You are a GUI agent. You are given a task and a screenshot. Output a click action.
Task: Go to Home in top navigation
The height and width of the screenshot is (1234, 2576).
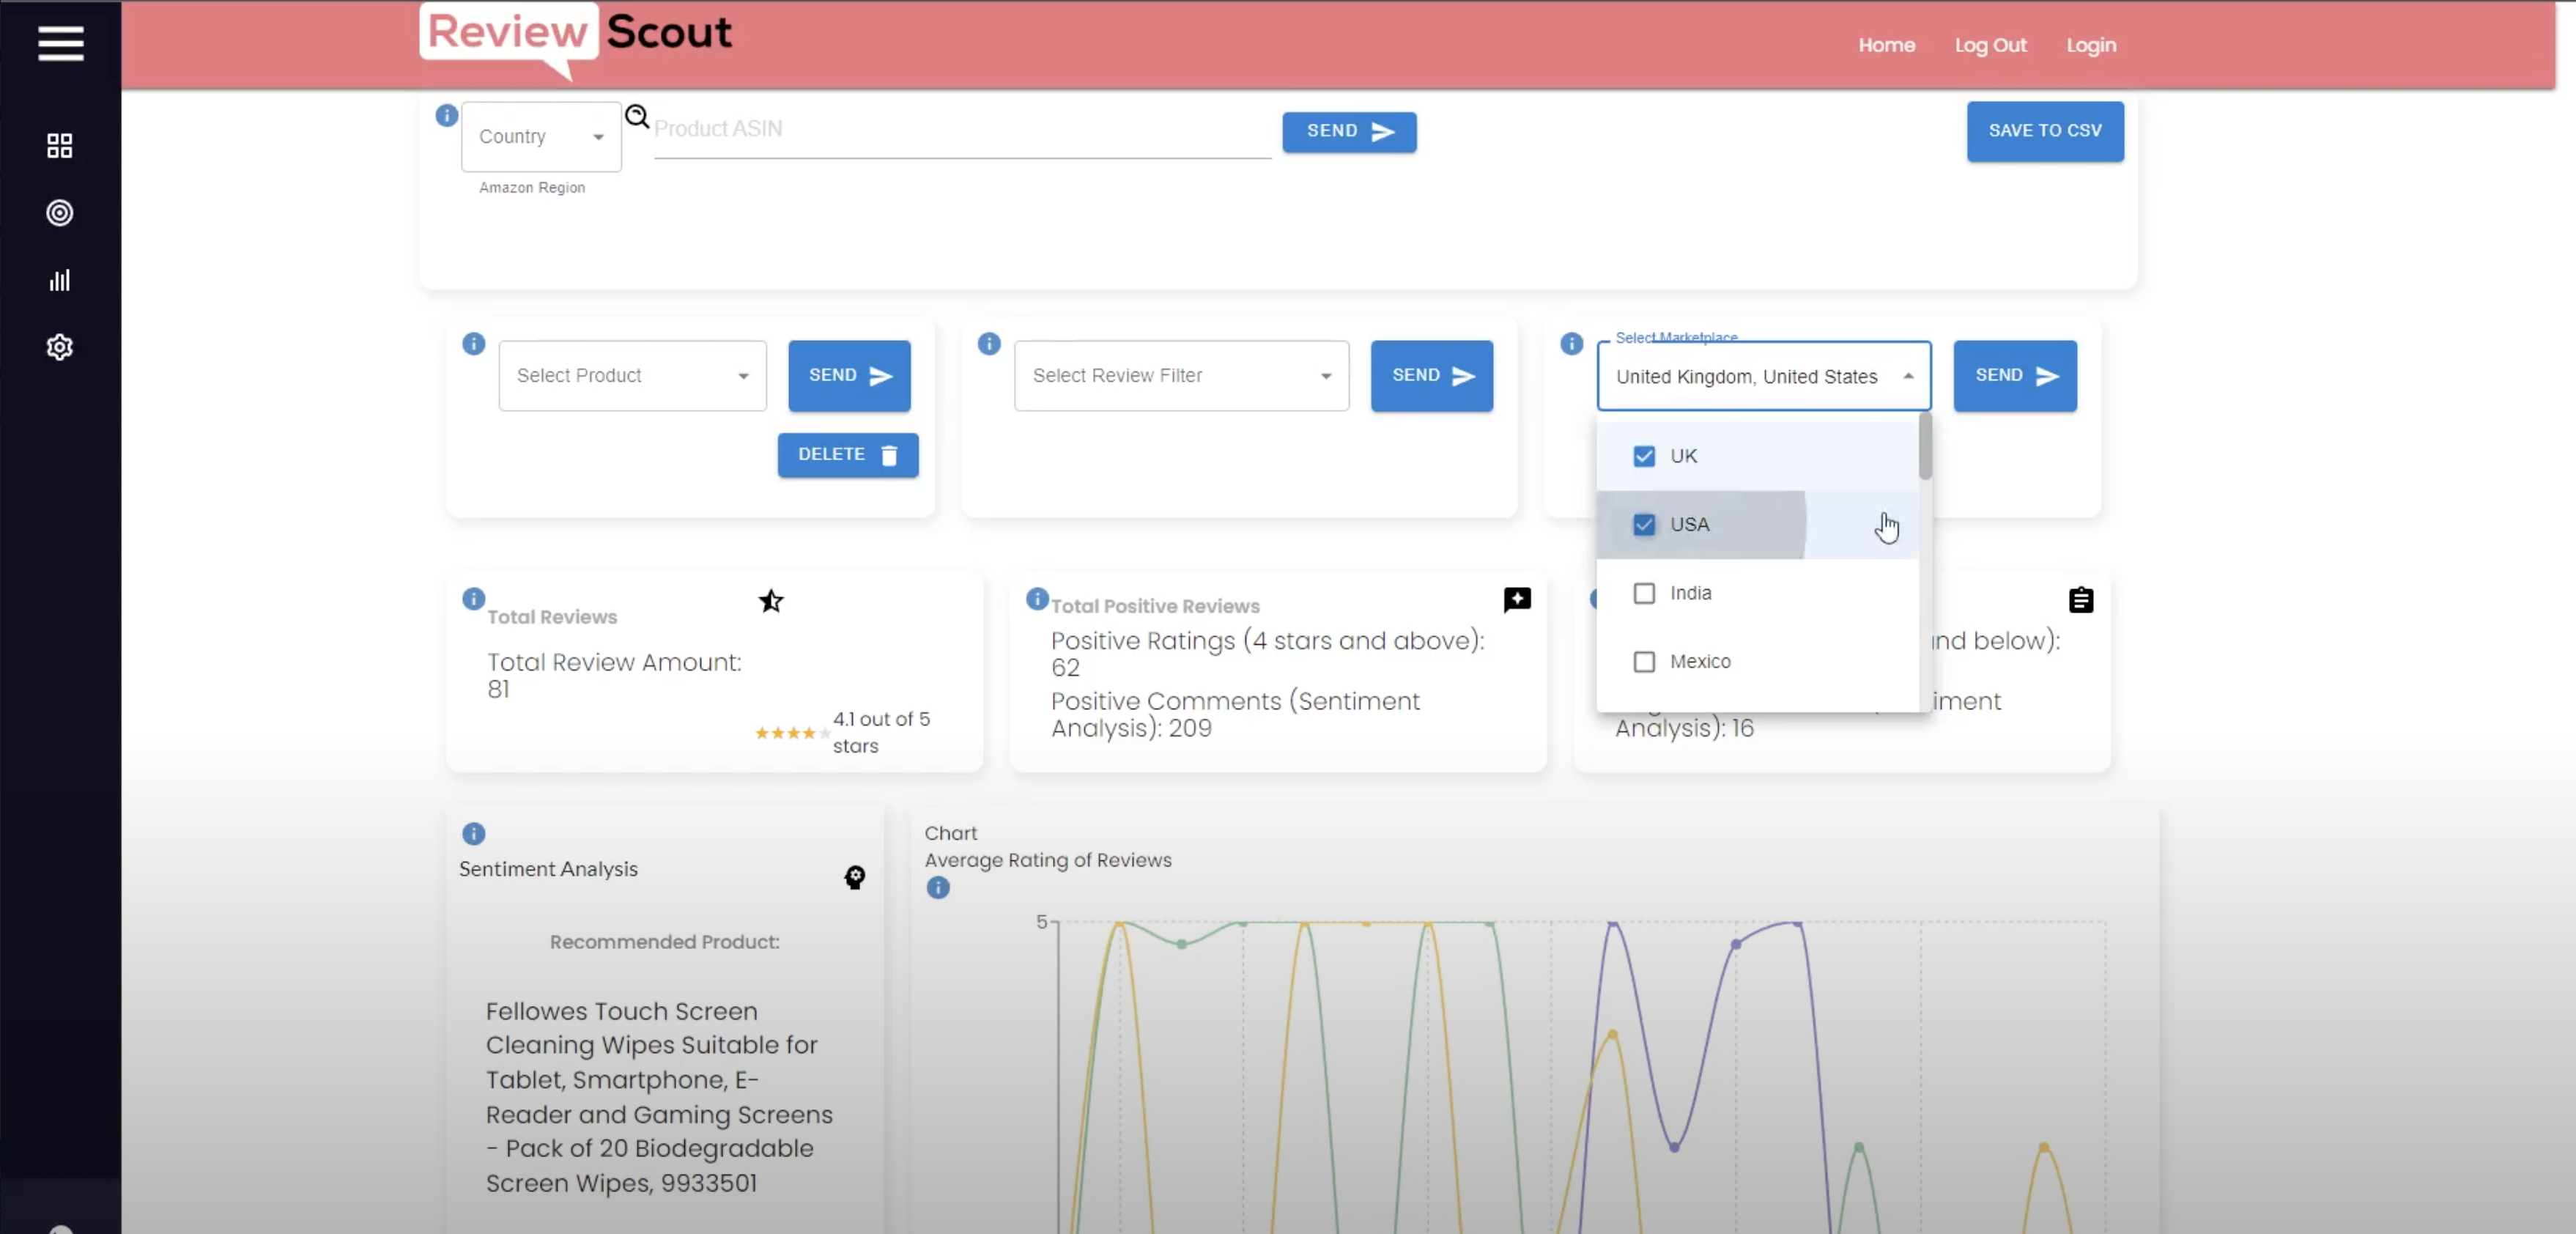1887,46
